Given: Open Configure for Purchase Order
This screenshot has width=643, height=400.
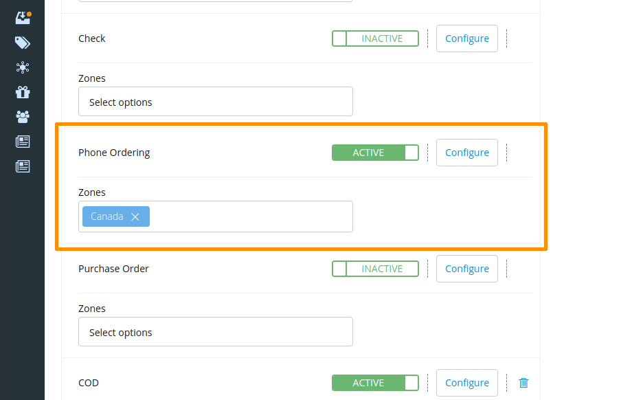Looking at the screenshot, I should [x=466, y=269].
